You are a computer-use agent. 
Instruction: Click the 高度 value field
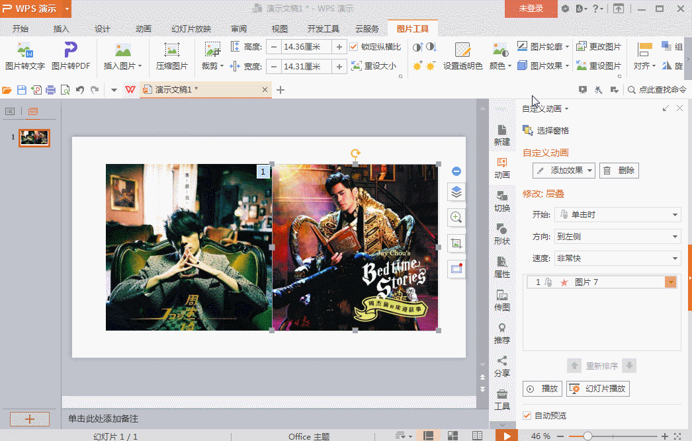click(x=306, y=47)
